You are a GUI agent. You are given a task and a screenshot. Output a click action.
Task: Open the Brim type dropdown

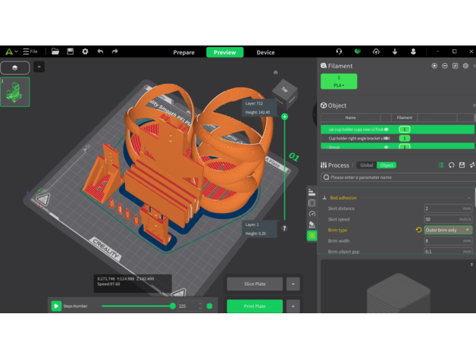point(448,230)
